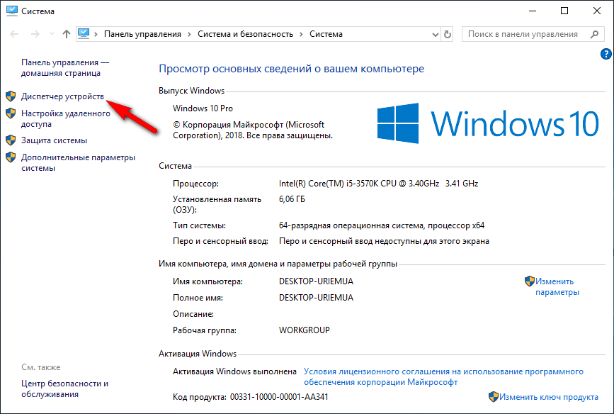
Task: Click heading 'Просмотр основных сведений о вашем компьютере'
Action: (x=291, y=69)
